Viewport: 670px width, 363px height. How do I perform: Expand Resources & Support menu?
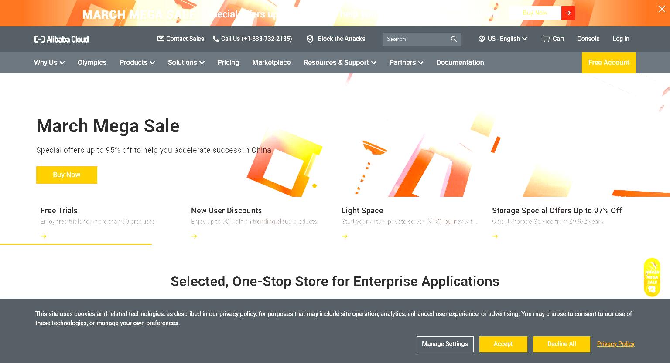tap(340, 63)
